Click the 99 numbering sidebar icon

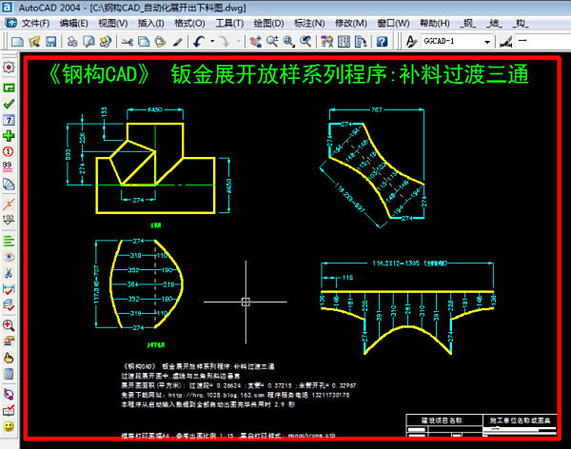coord(8,166)
